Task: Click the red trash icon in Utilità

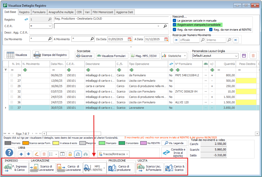Action: 44,154
